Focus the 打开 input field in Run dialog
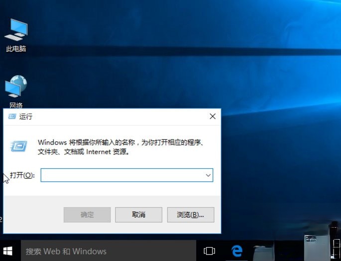The image size is (341, 261). tap(127, 175)
